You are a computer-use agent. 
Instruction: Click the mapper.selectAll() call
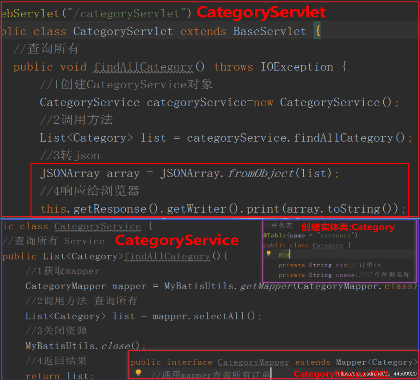coord(204,316)
